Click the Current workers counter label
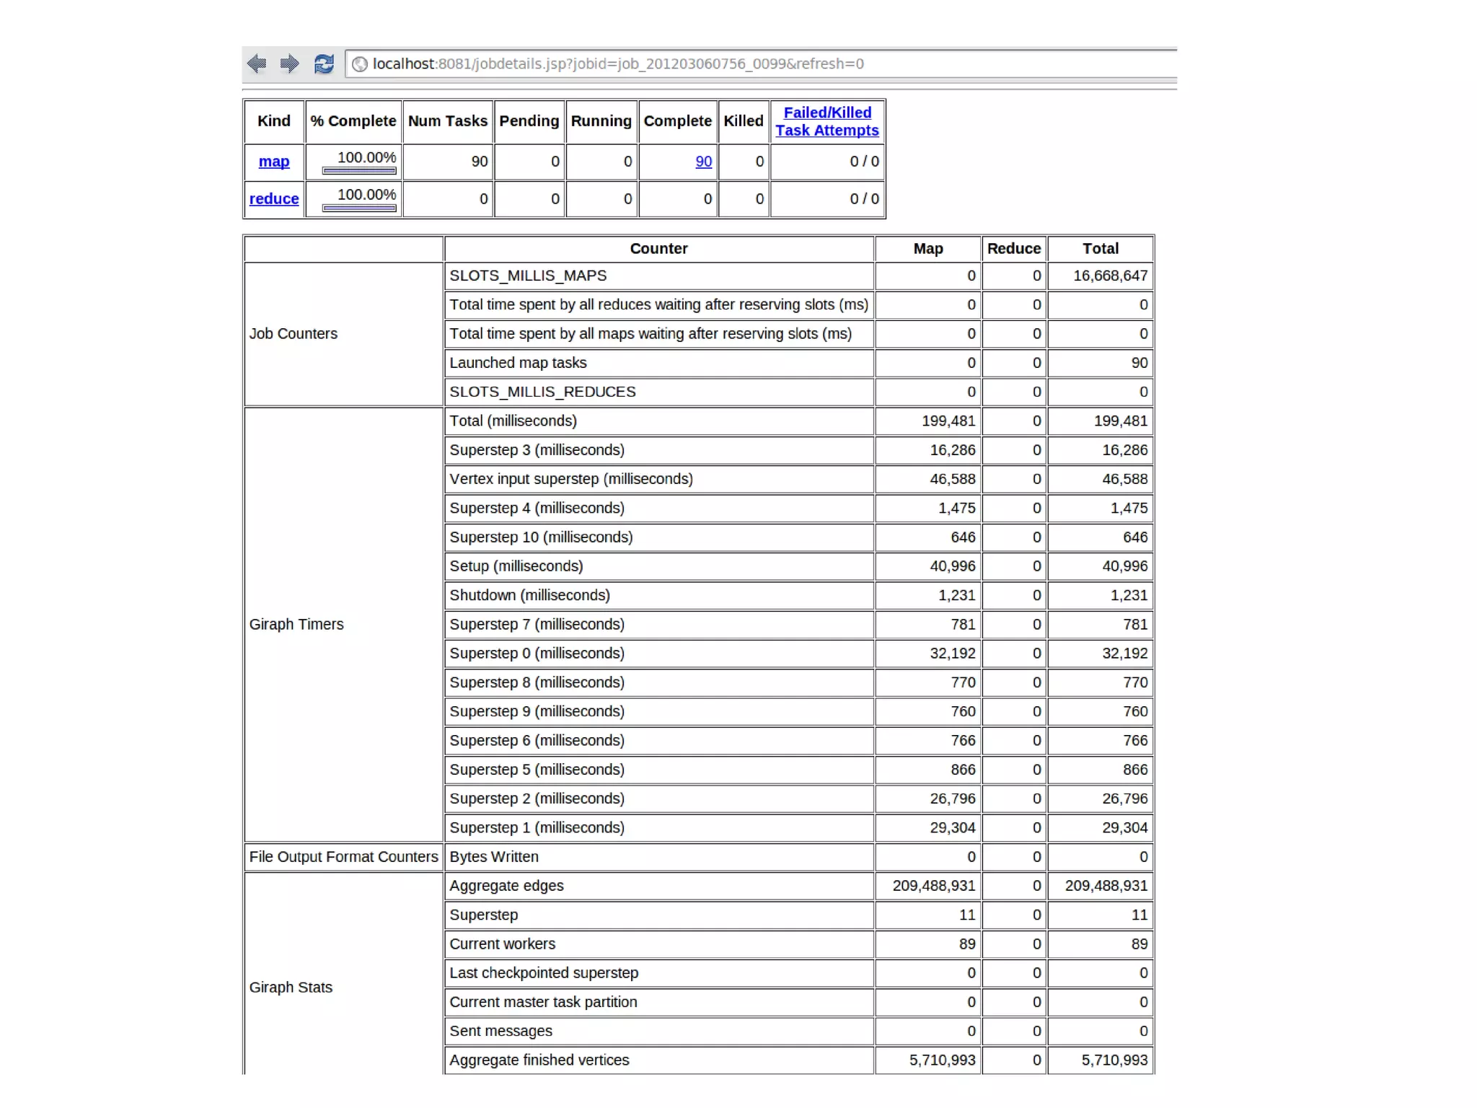This screenshot has width=1477, height=1108. pos(503,944)
